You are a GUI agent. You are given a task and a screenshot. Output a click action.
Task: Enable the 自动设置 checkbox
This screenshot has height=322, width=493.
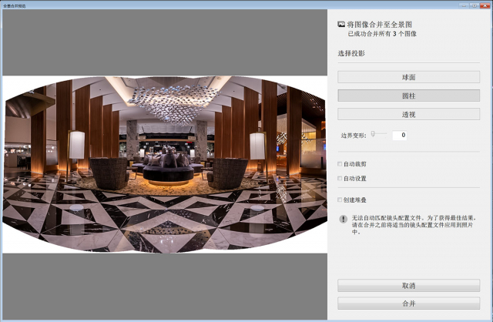coord(340,178)
